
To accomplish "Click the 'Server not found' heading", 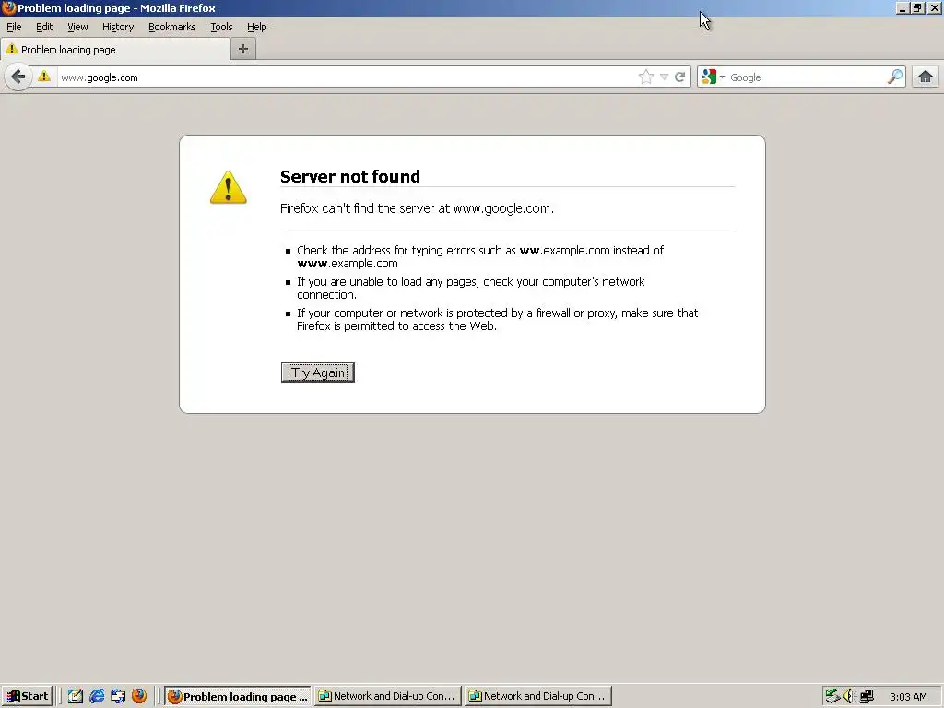I will (x=349, y=176).
